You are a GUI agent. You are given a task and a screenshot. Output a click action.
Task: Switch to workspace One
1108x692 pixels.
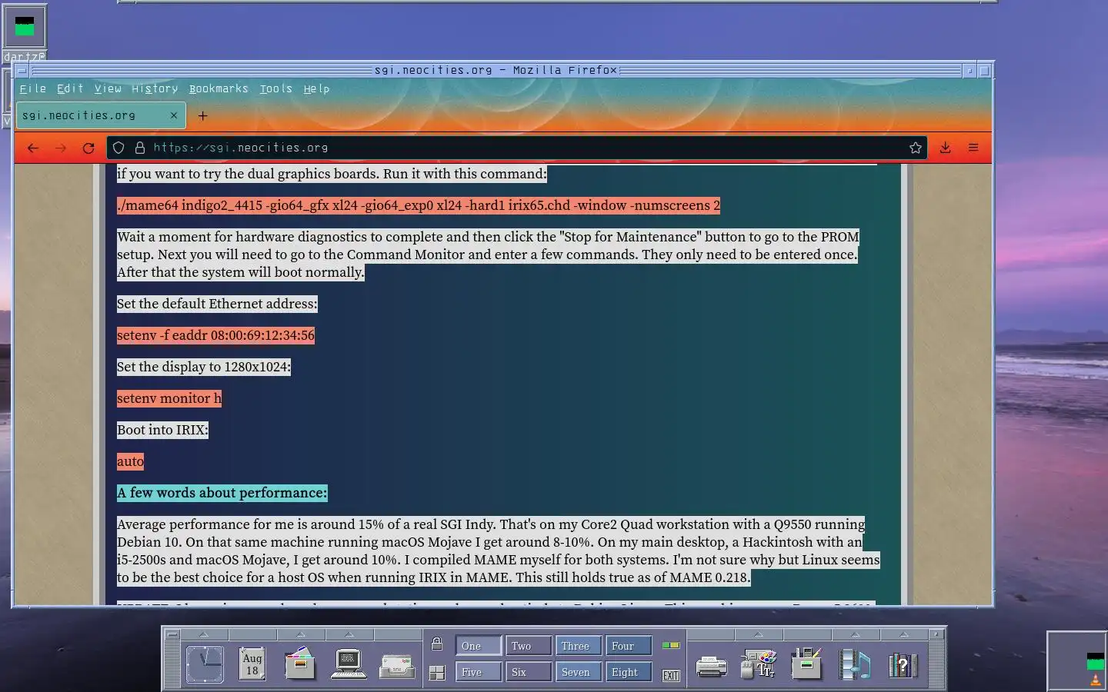[x=478, y=646]
